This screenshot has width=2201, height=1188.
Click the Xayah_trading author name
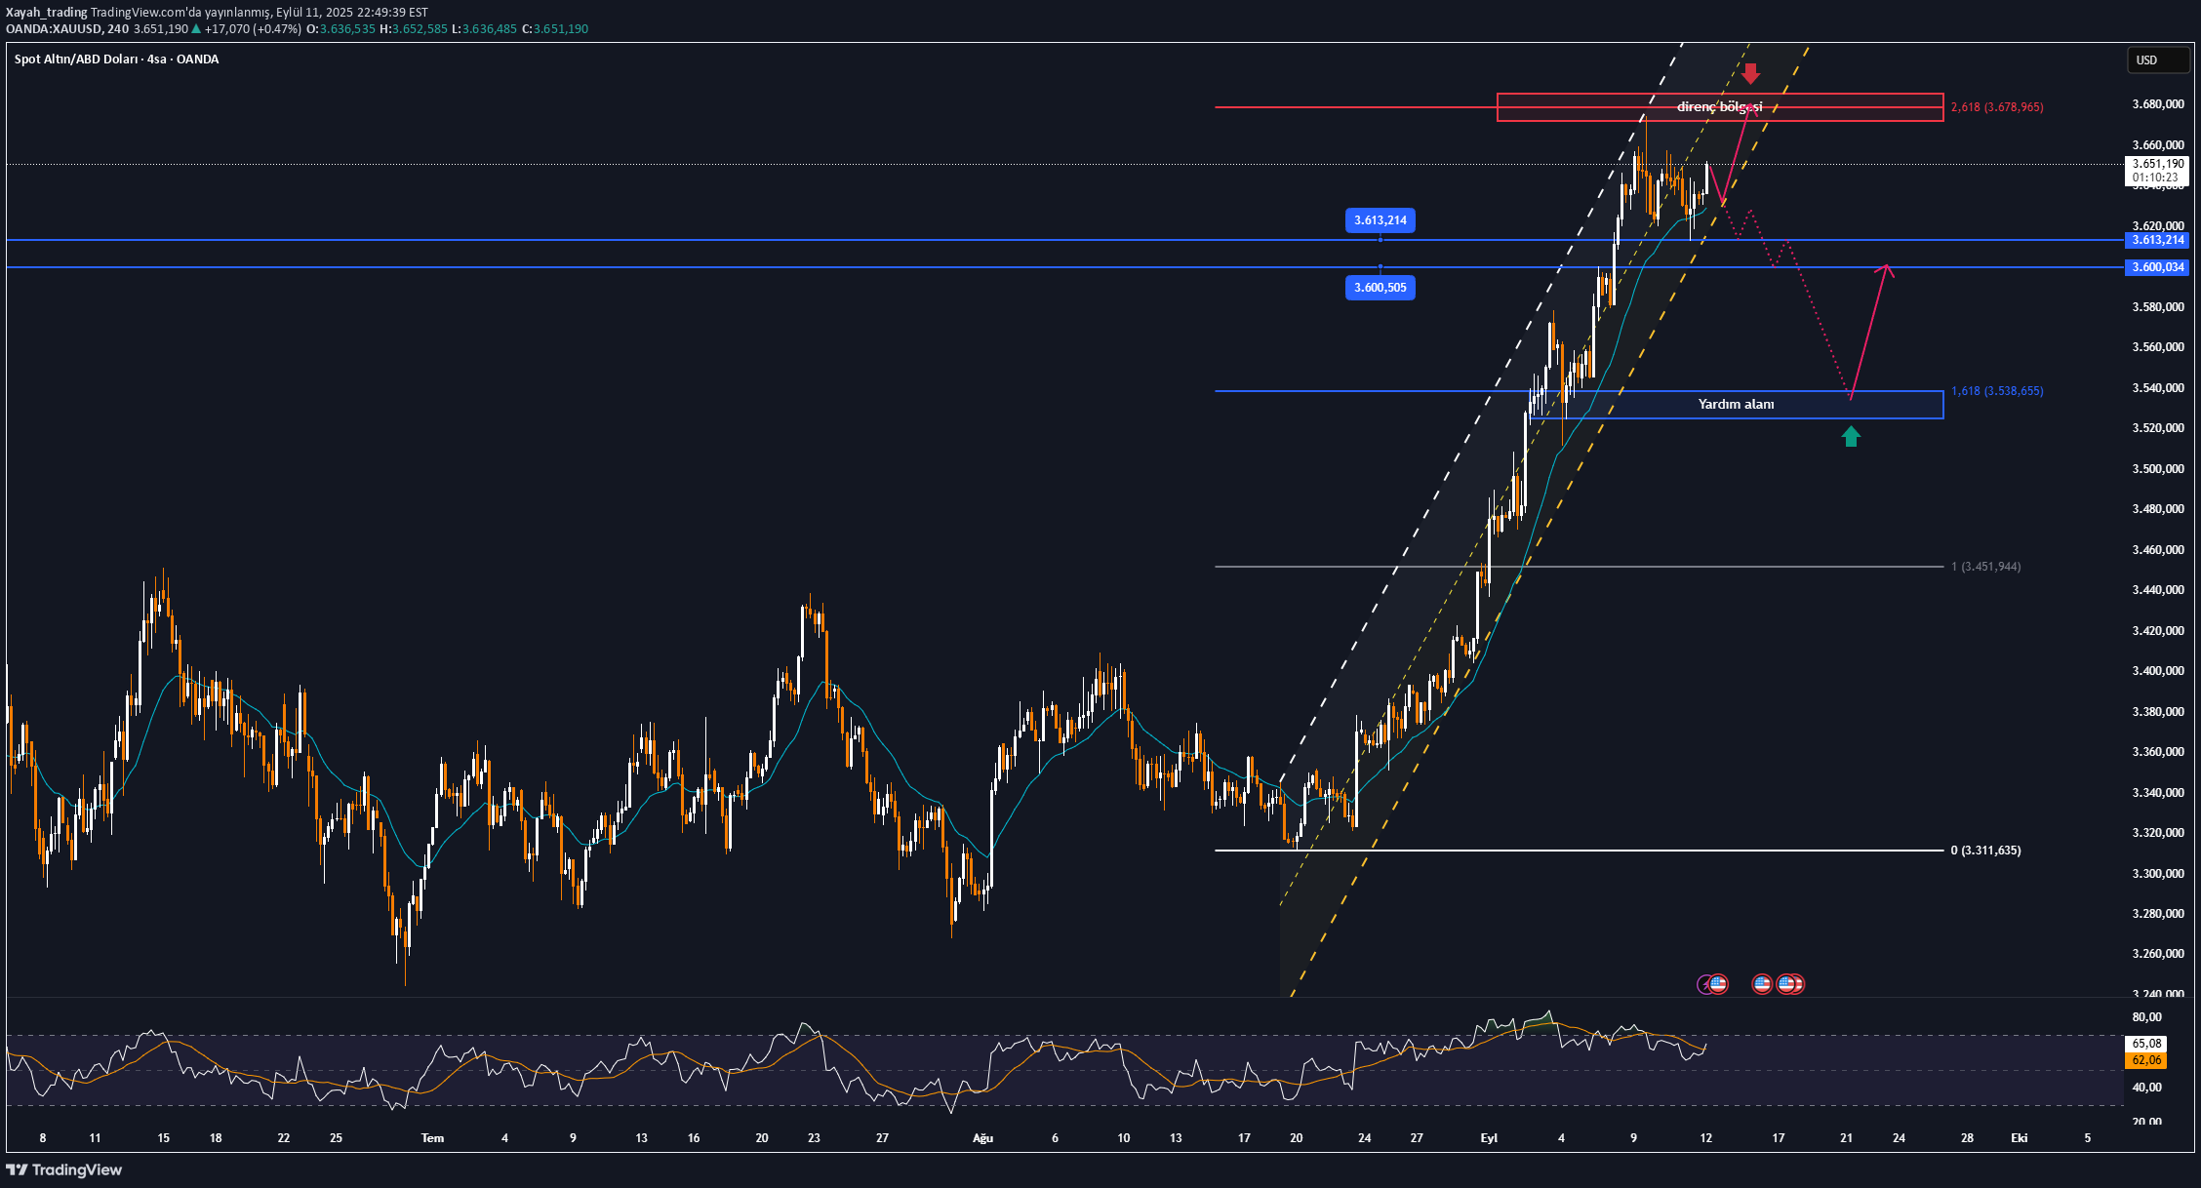pos(47,13)
